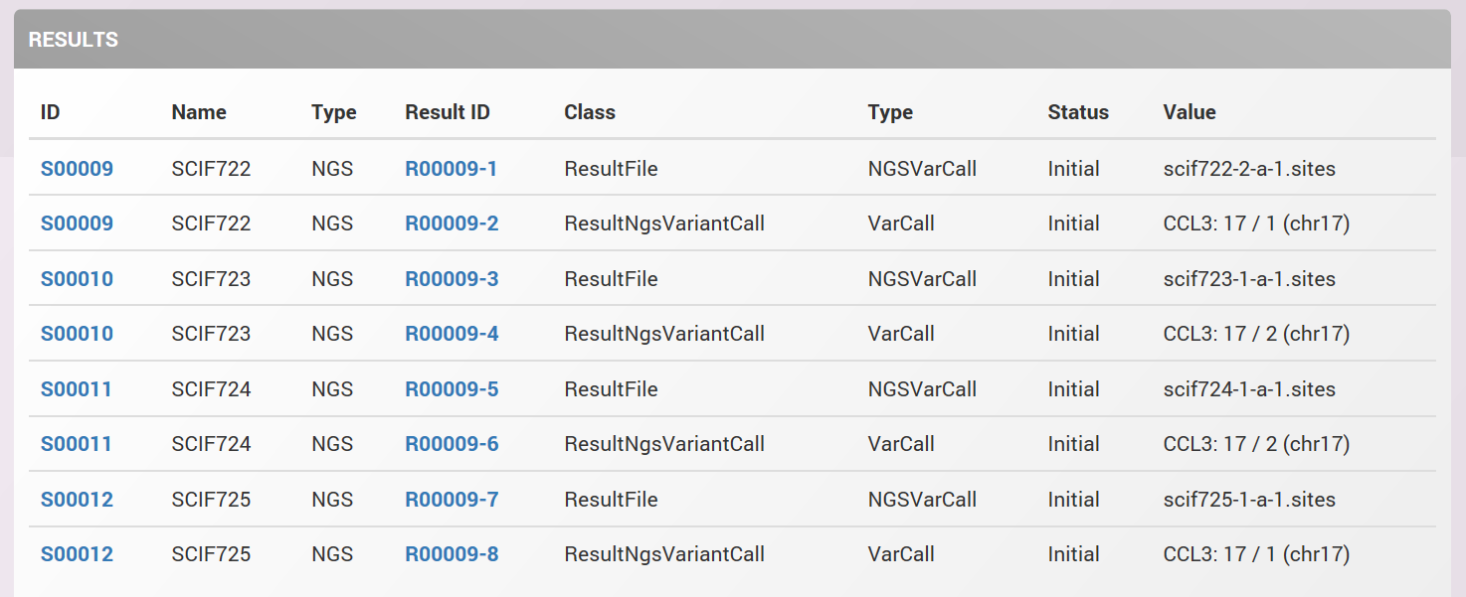The image size is (1466, 597).
Task: Click the Value column header
Action: (1190, 112)
